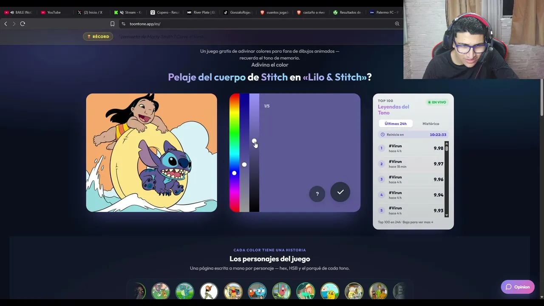Open the Lois Griffin character avatar
The width and height of the screenshot is (544, 306).
pos(306,292)
